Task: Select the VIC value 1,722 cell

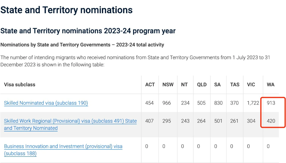Action: click(253, 103)
